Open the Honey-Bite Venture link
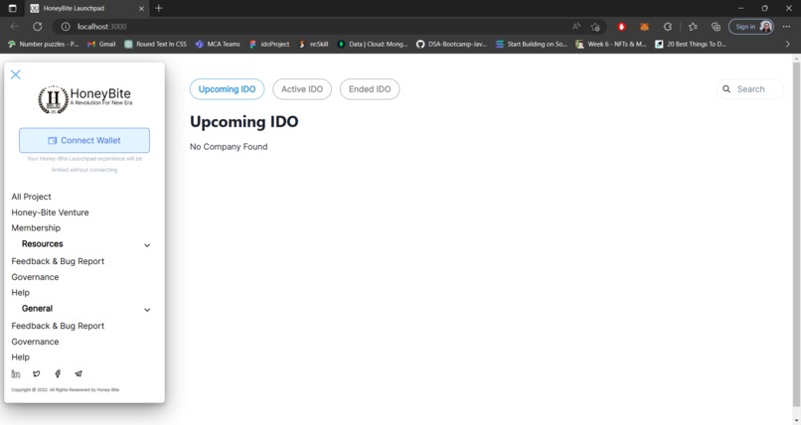The height and width of the screenshot is (425, 801). click(50, 212)
